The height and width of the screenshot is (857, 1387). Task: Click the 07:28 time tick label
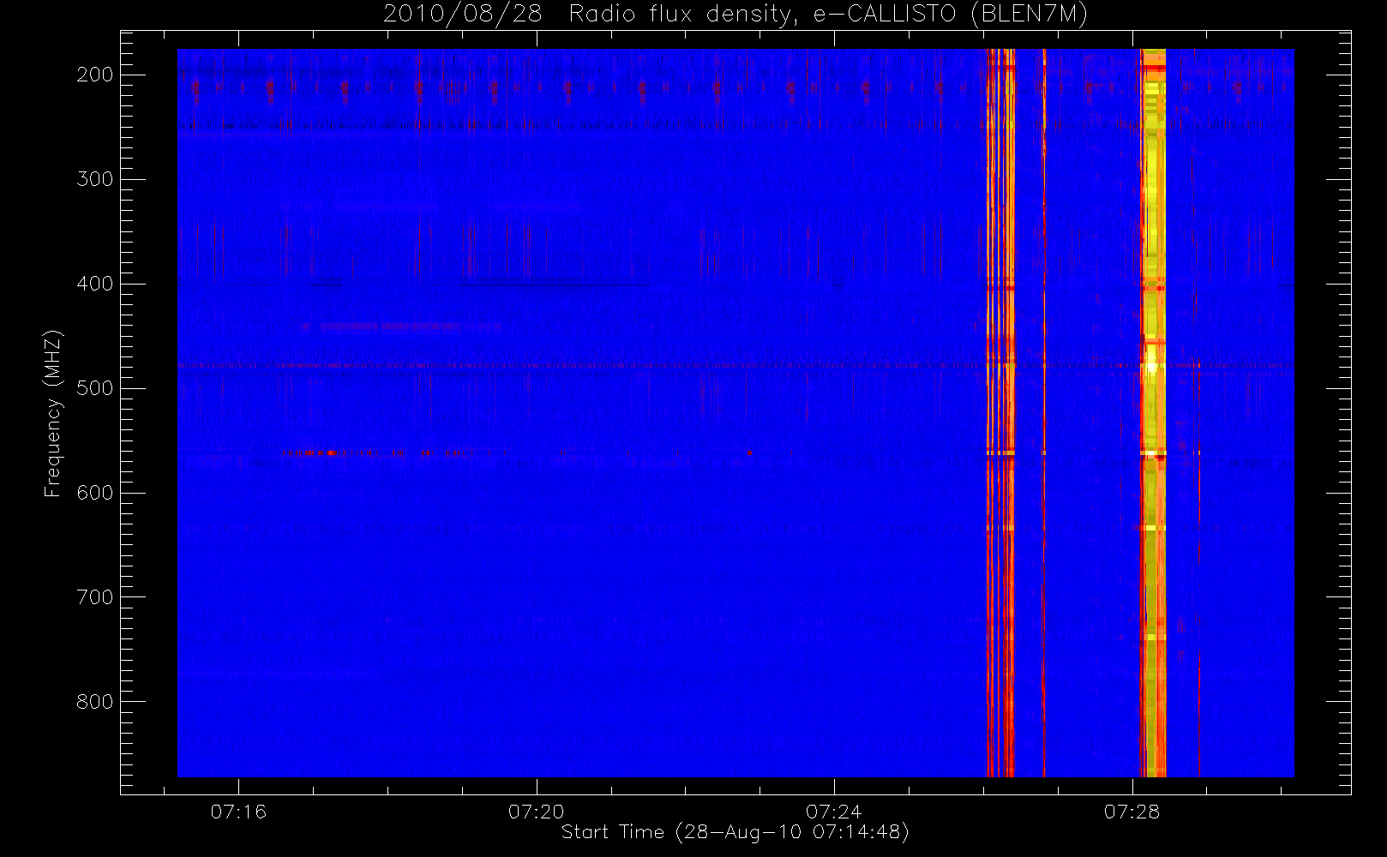point(1132,812)
